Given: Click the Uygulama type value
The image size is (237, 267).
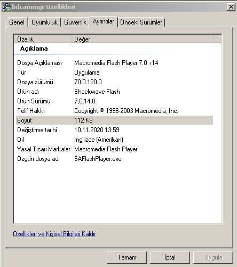Looking at the screenshot, I should 87,72.
